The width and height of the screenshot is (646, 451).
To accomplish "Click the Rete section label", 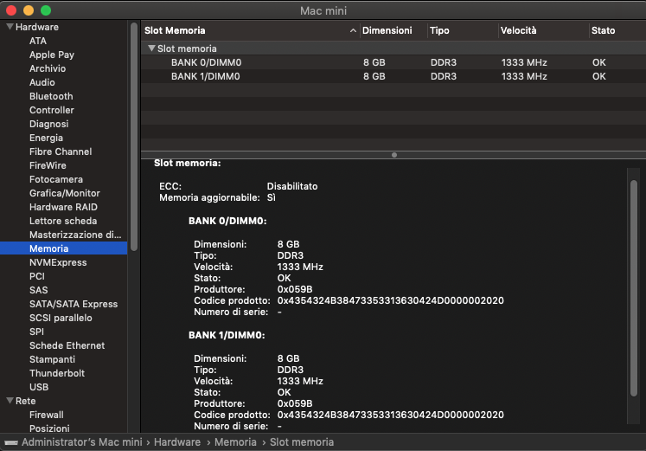I will coord(26,401).
